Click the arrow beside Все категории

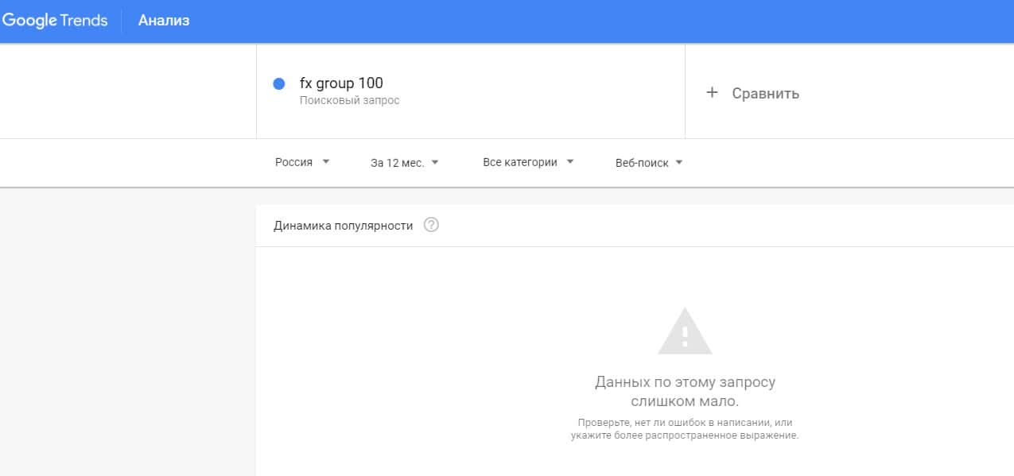(x=569, y=162)
